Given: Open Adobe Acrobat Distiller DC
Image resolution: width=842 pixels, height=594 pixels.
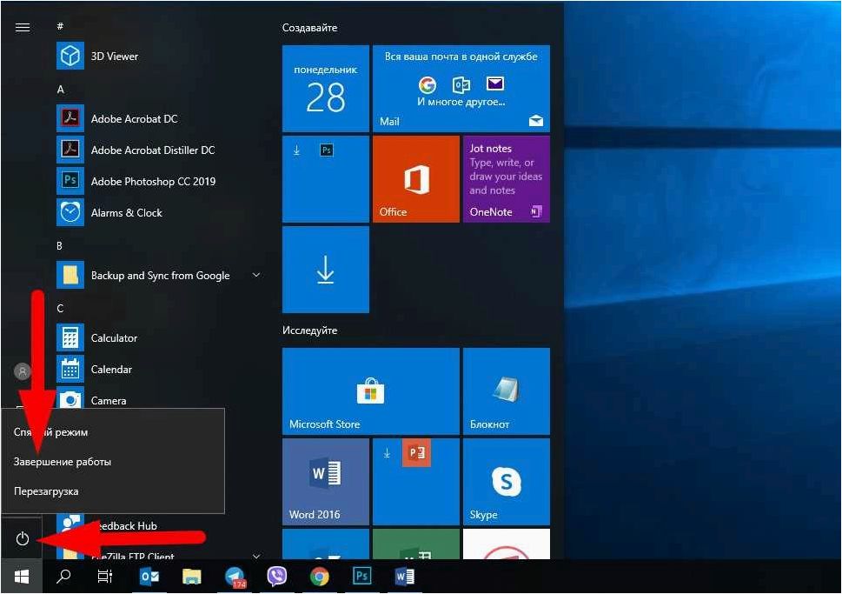Looking at the screenshot, I should pyautogui.click(x=161, y=150).
